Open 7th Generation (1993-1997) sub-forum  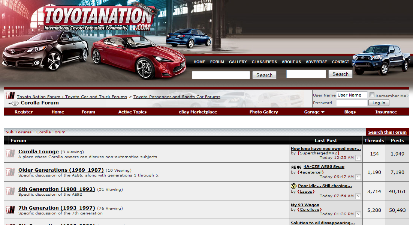point(57,208)
